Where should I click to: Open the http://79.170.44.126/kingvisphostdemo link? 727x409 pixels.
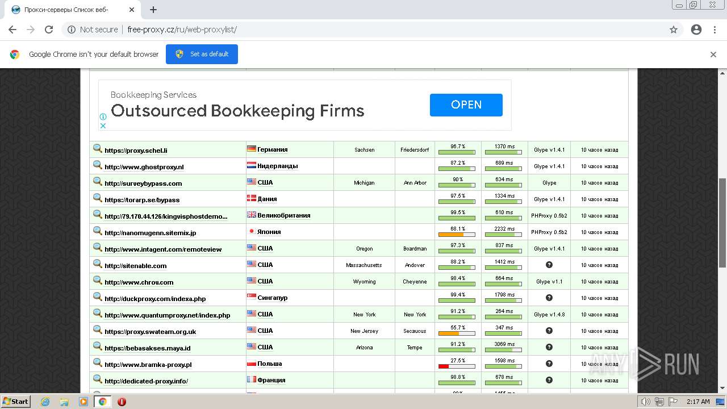tap(166, 216)
